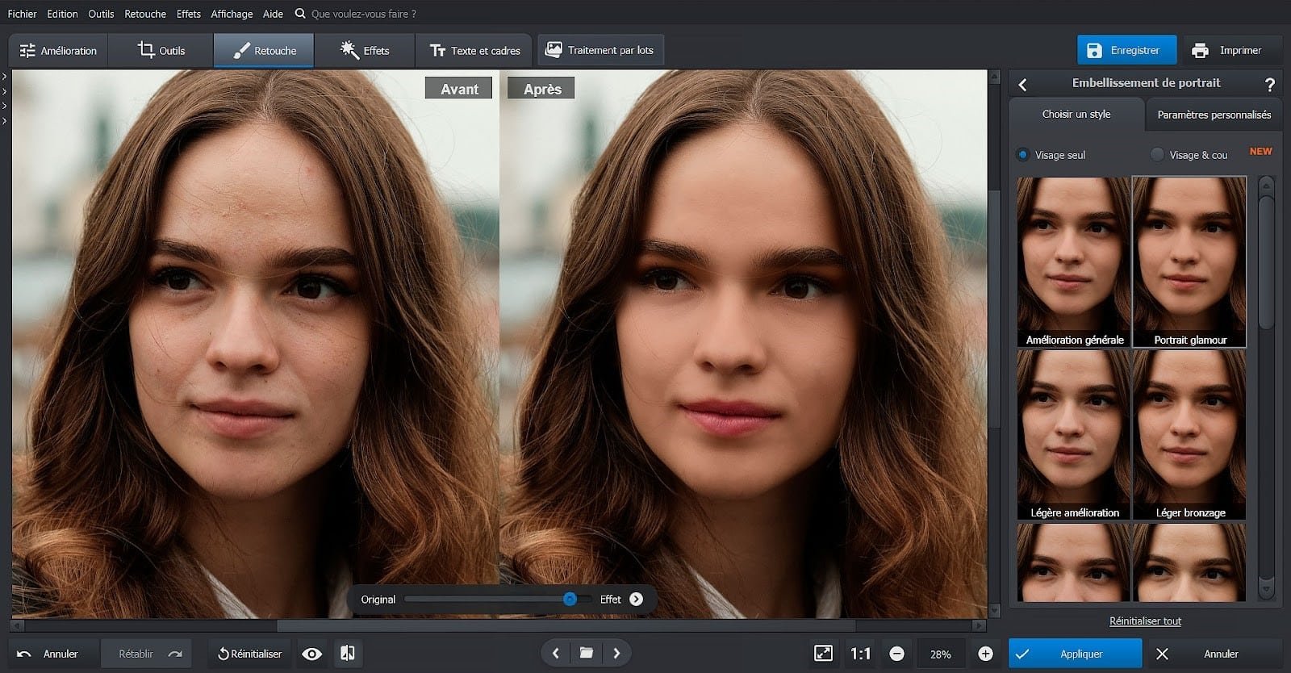Switch to 'Paramètres personnalisés' tab
This screenshot has height=673, width=1291.
(x=1214, y=115)
